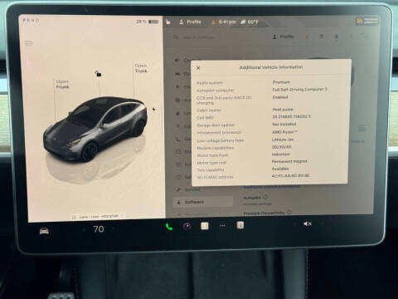Image resolution: width=398 pixels, height=299 pixels.
Task: Tap the garage/HomeLink icon in settings header
Action: point(322,37)
